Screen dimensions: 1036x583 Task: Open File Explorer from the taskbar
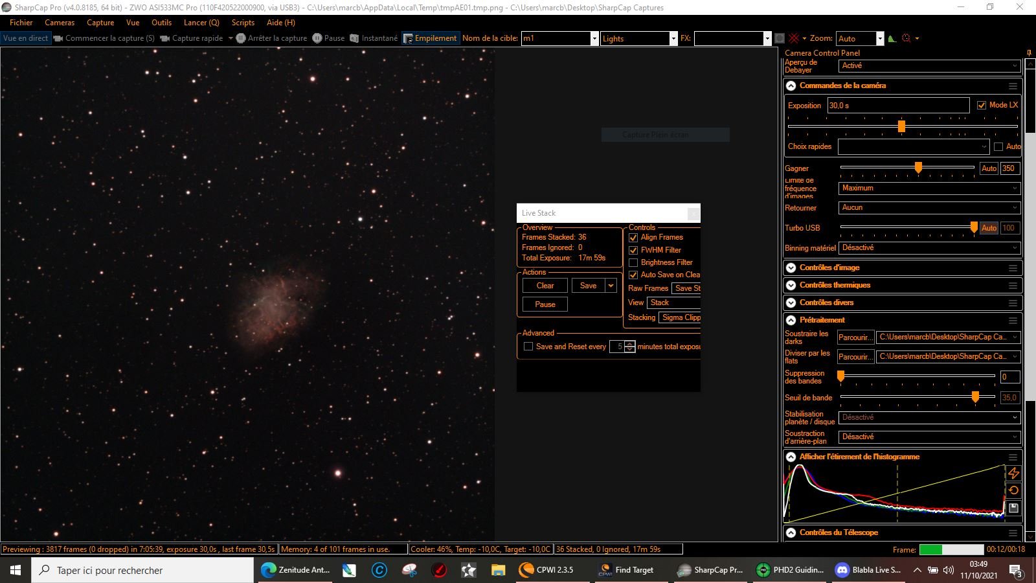(498, 570)
